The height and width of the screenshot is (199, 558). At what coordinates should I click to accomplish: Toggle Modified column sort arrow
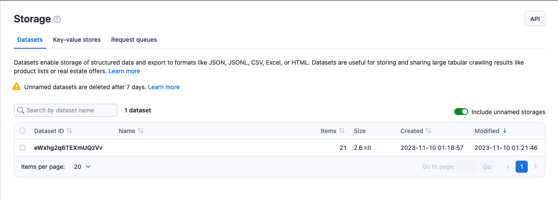(x=505, y=131)
